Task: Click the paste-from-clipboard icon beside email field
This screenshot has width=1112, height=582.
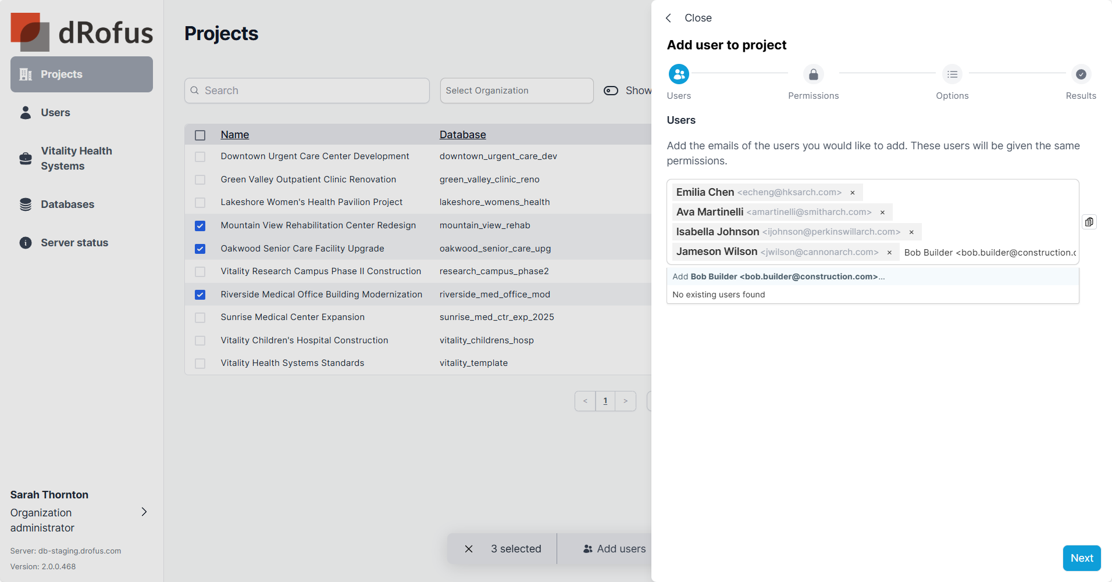Action: tap(1089, 222)
